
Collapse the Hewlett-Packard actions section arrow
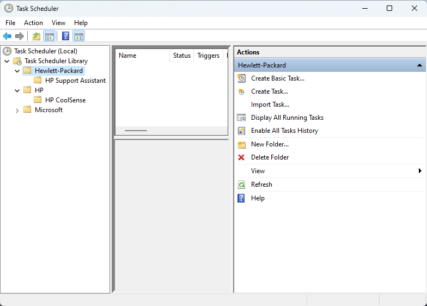coord(419,65)
